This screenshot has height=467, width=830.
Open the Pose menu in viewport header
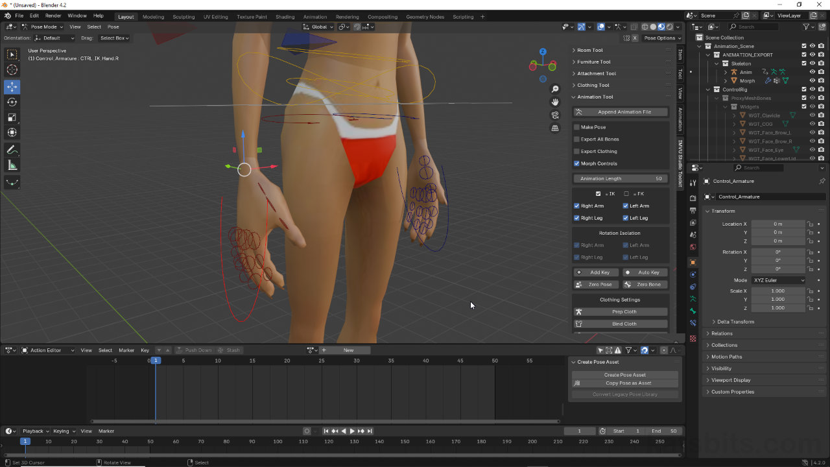point(113,27)
